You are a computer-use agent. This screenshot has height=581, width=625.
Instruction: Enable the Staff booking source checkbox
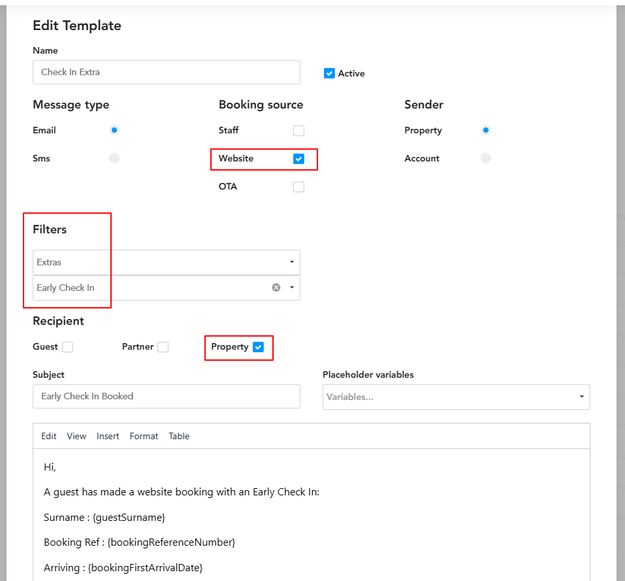tap(298, 131)
